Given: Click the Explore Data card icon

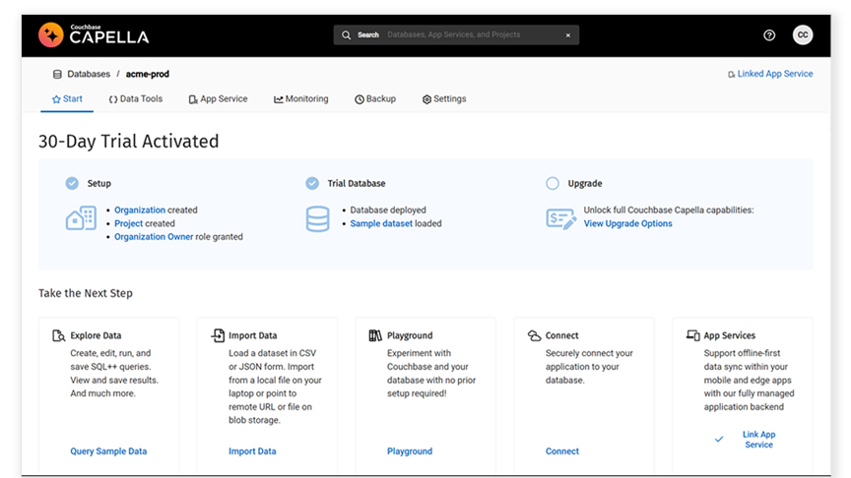Looking at the screenshot, I should click(59, 335).
